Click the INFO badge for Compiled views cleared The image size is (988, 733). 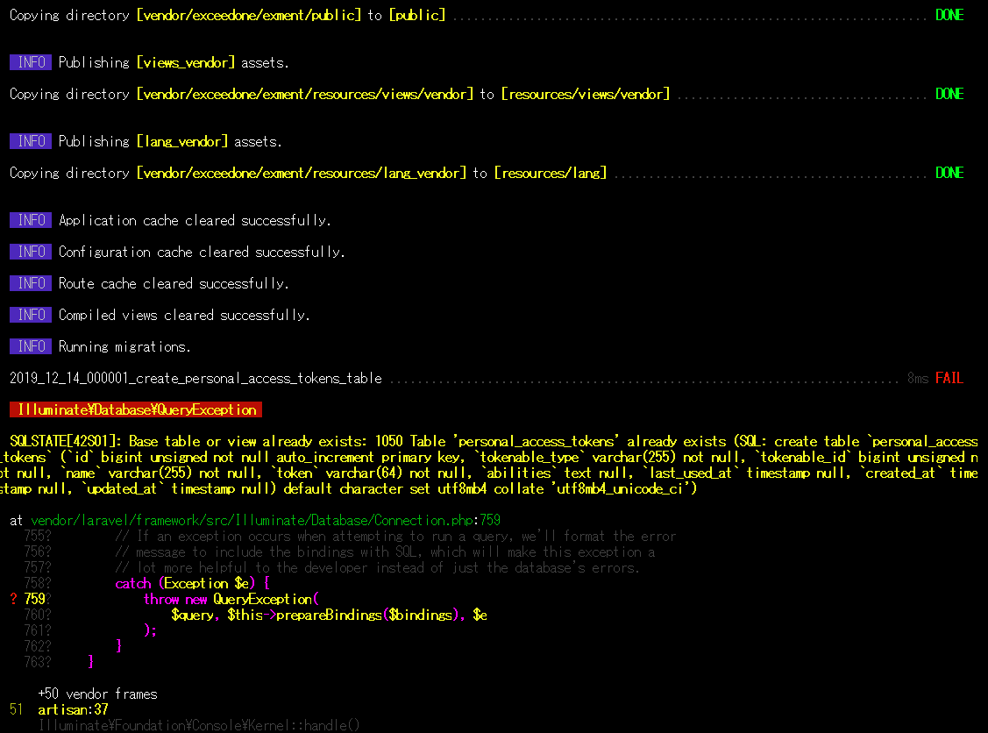30,315
